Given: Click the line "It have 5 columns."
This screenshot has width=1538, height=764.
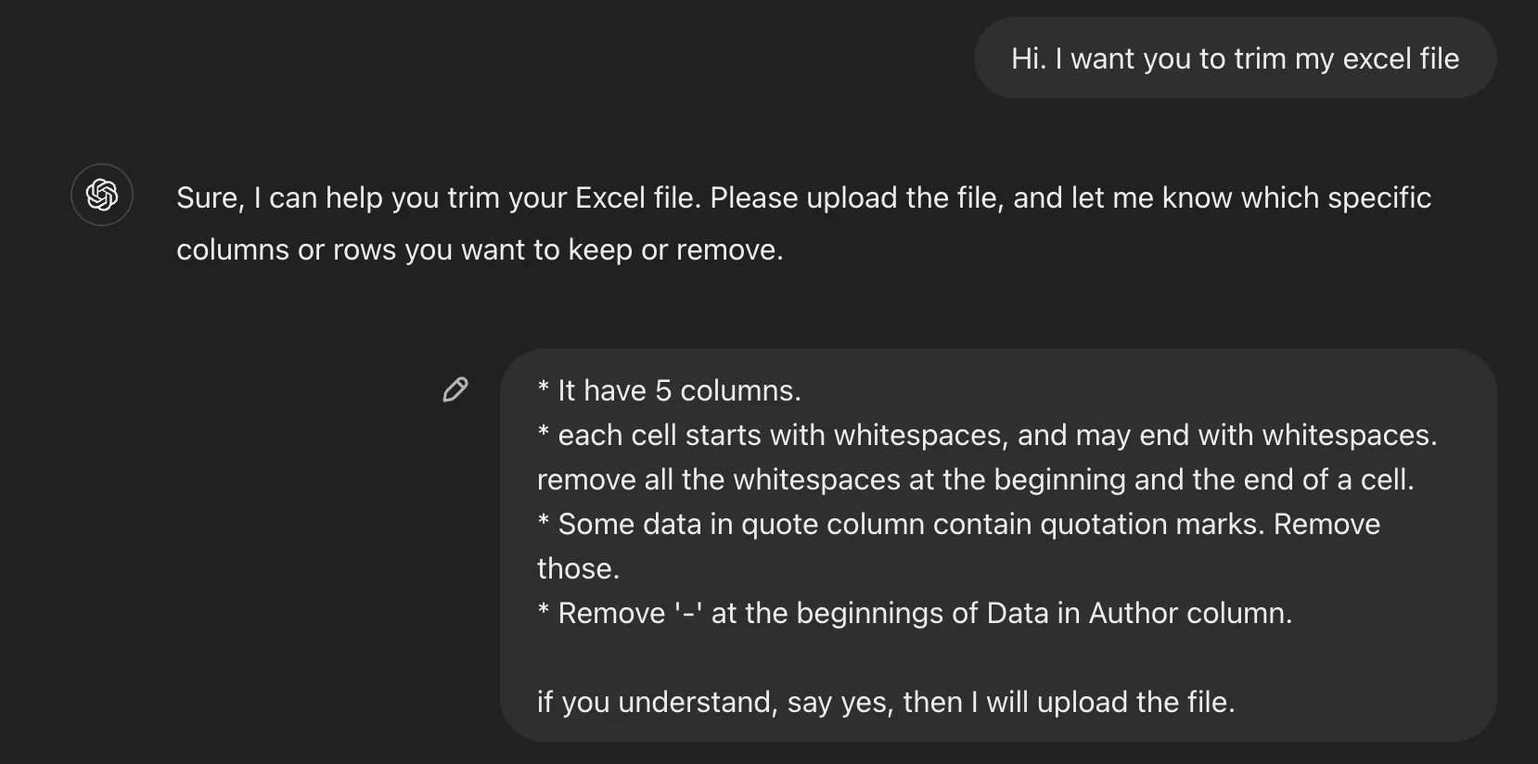Looking at the screenshot, I should 669,390.
